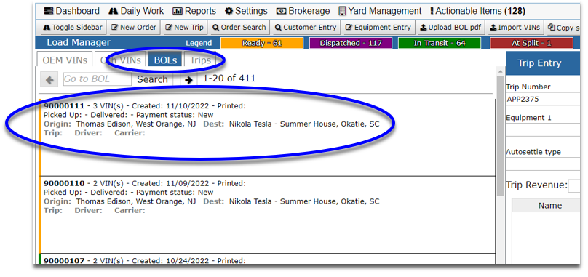588x277 pixels.
Task: Click the Ready - 61 legend swatch
Action: point(262,43)
